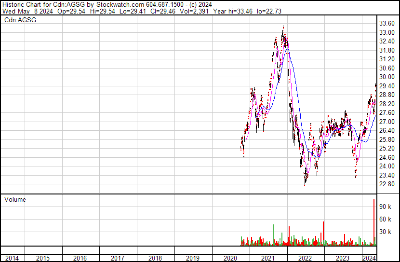Image resolution: width=400 pixels, height=262 pixels.
Task: Click the 90 k volume axis label
Action: (x=385, y=207)
